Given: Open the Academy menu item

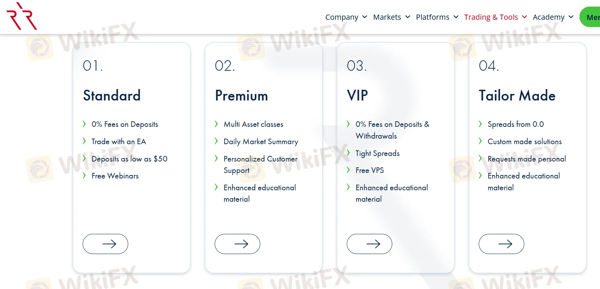Looking at the screenshot, I should (549, 17).
